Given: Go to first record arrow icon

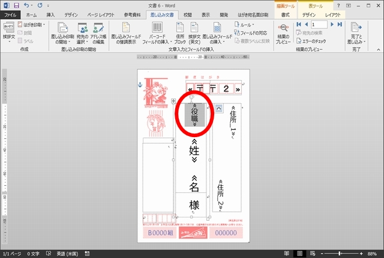Looking at the screenshot, I should (299, 24).
